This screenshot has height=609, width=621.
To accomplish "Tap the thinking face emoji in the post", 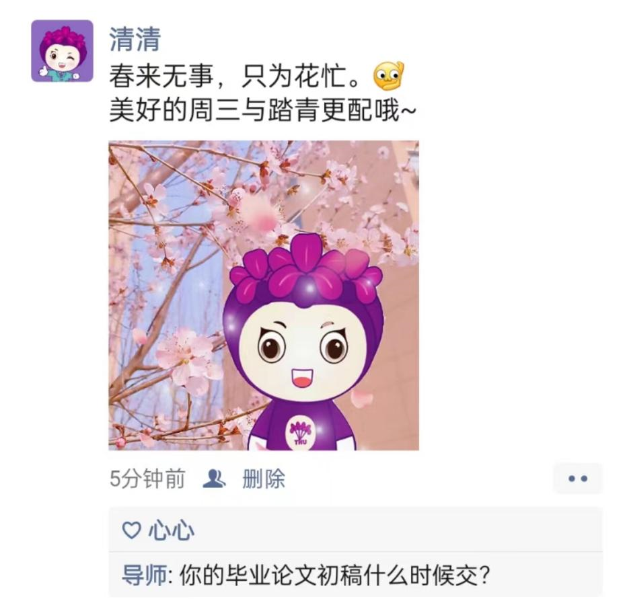I will [389, 75].
